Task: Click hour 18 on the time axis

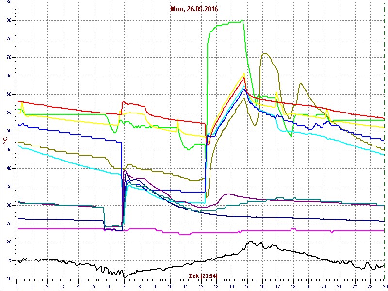Action: click(293, 286)
